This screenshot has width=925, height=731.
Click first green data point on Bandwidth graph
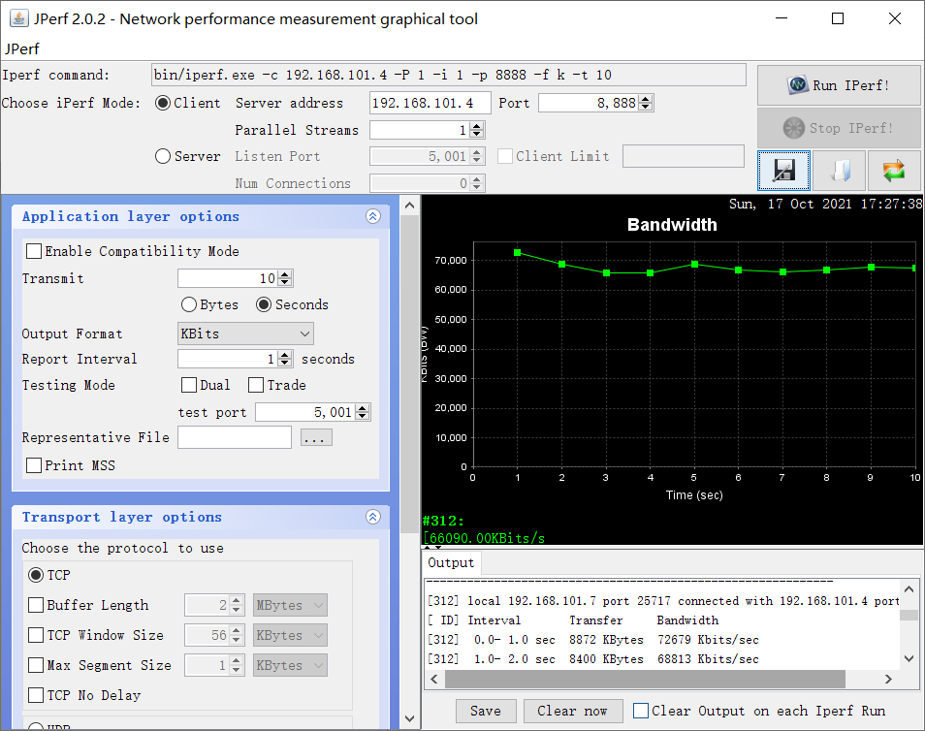click(518, 252)
